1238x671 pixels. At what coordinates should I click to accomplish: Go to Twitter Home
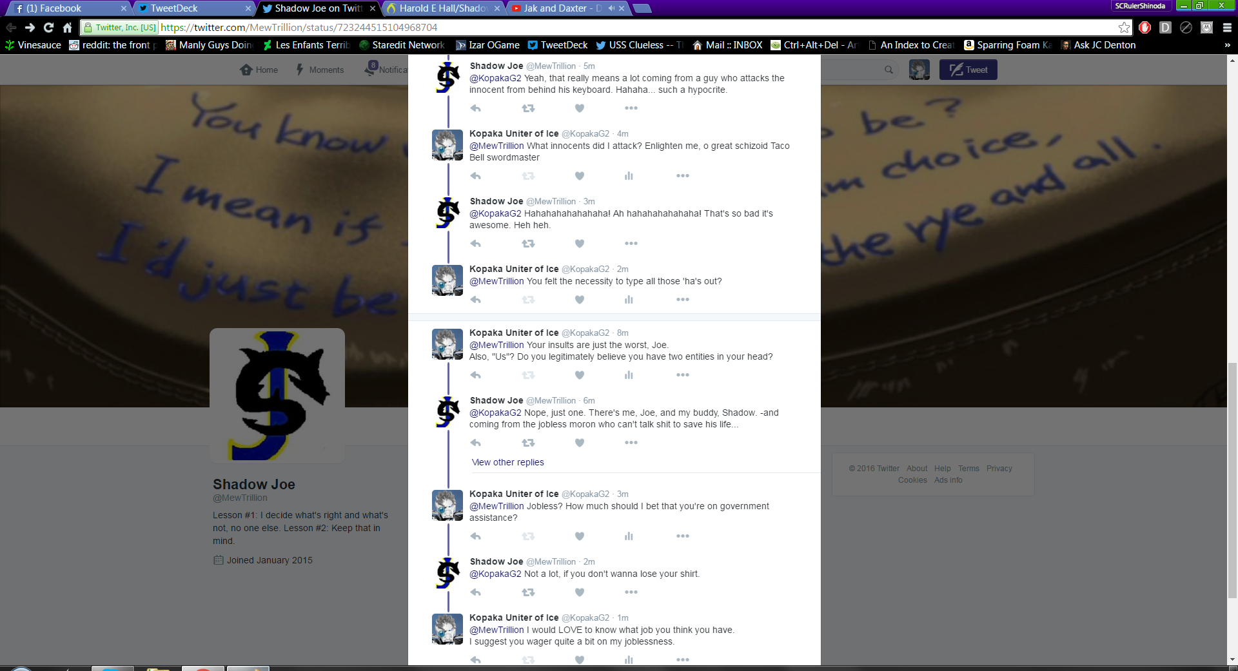click(x=259, y=70)
